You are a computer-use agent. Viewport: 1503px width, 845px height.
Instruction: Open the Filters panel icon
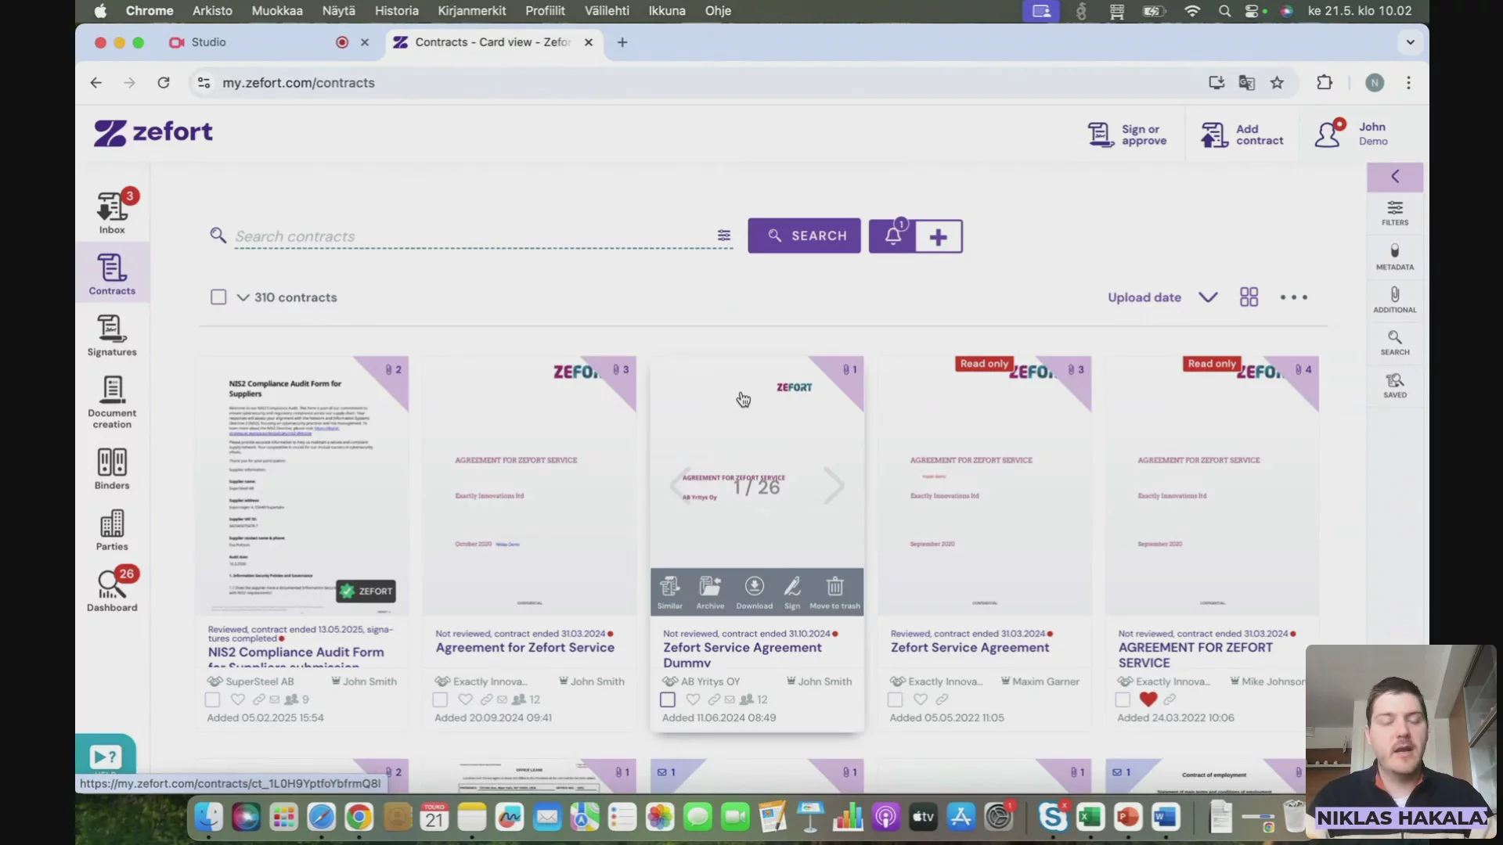(x=1395, y=213)
